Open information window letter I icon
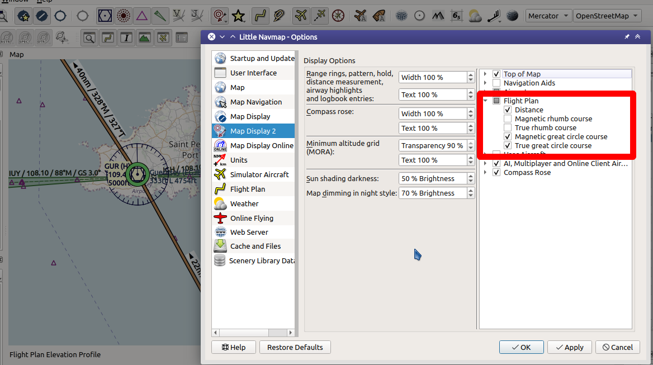653x365 pixels. tap(126, 39)
